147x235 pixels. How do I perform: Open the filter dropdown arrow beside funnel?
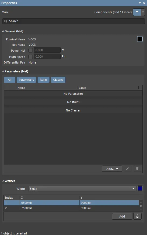[143, 12]
